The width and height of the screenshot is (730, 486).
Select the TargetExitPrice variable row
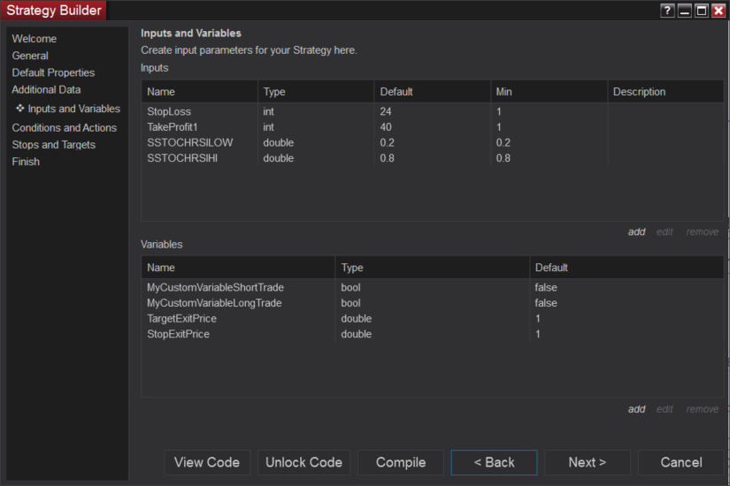pos(181,318)
